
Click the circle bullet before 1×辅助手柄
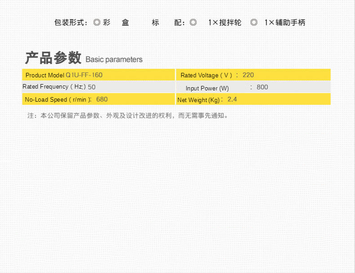pyautogui.click(x=254, y=22)
